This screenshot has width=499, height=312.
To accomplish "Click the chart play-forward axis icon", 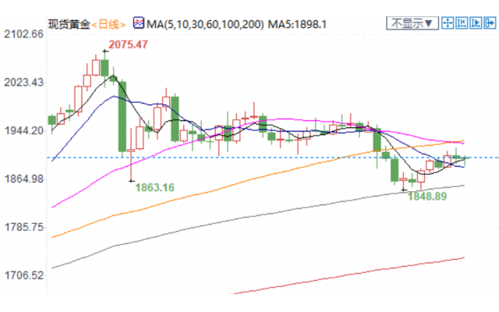I will point(476,23).
